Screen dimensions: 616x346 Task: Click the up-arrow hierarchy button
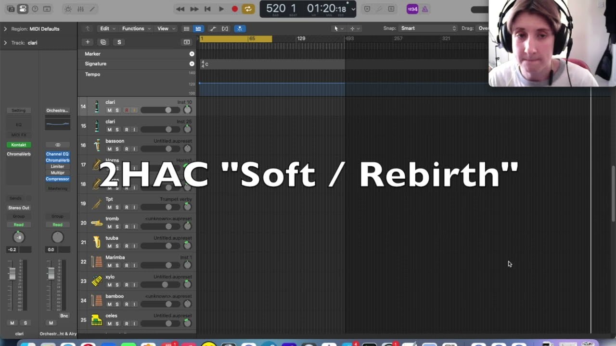pyautogui.click(x=87, y=28)
